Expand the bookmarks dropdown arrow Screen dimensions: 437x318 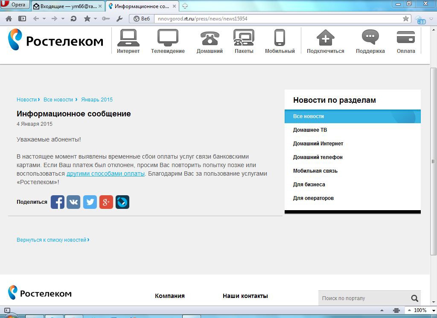pos(95,19)
